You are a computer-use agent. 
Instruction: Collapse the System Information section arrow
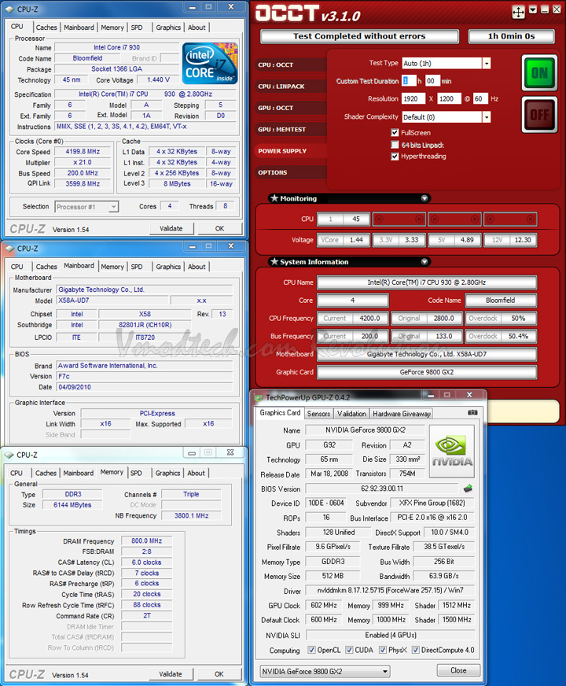click(x=424, y=262)
